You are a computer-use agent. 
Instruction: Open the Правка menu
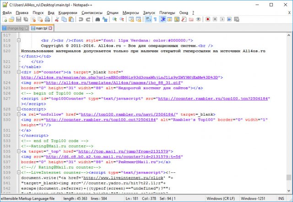pos(22,13)
